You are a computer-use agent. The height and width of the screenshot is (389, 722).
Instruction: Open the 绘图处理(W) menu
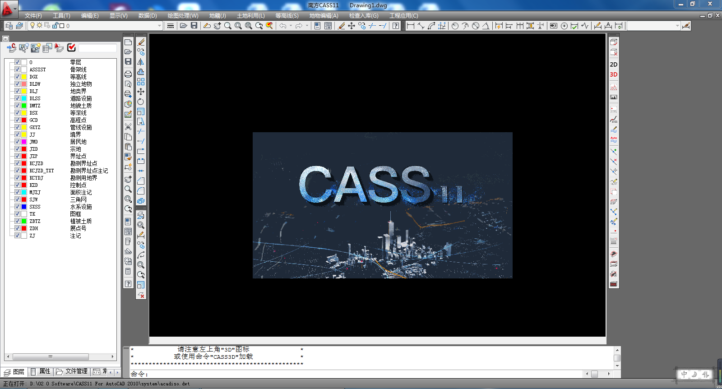(x=183, y=16)
